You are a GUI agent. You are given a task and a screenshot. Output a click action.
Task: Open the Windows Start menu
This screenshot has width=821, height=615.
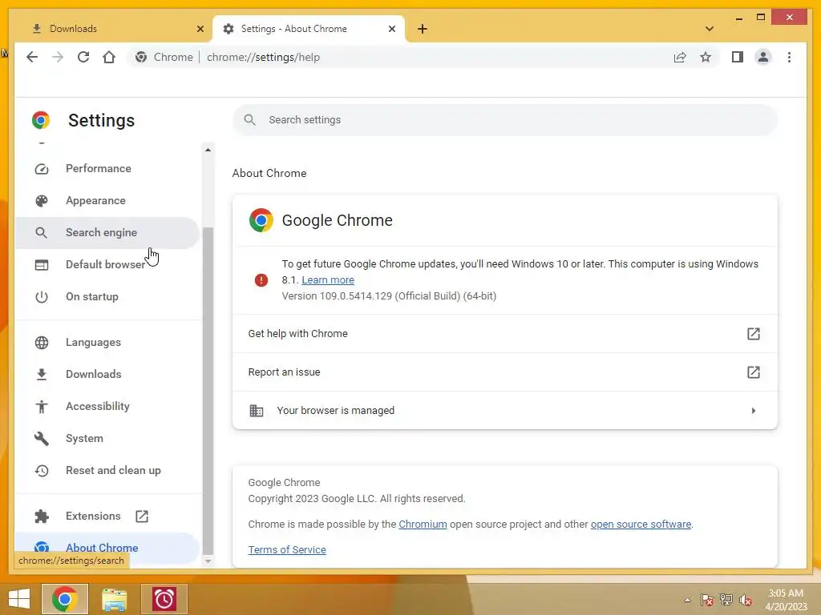coord(19,599)
